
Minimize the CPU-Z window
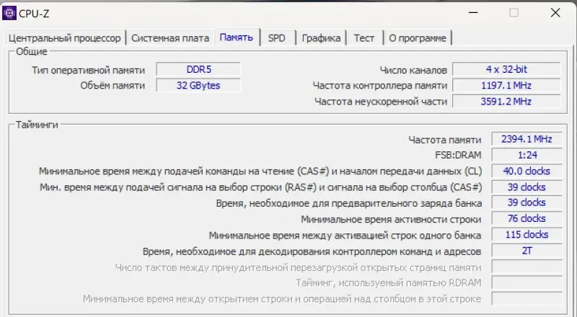click(473, 13)
